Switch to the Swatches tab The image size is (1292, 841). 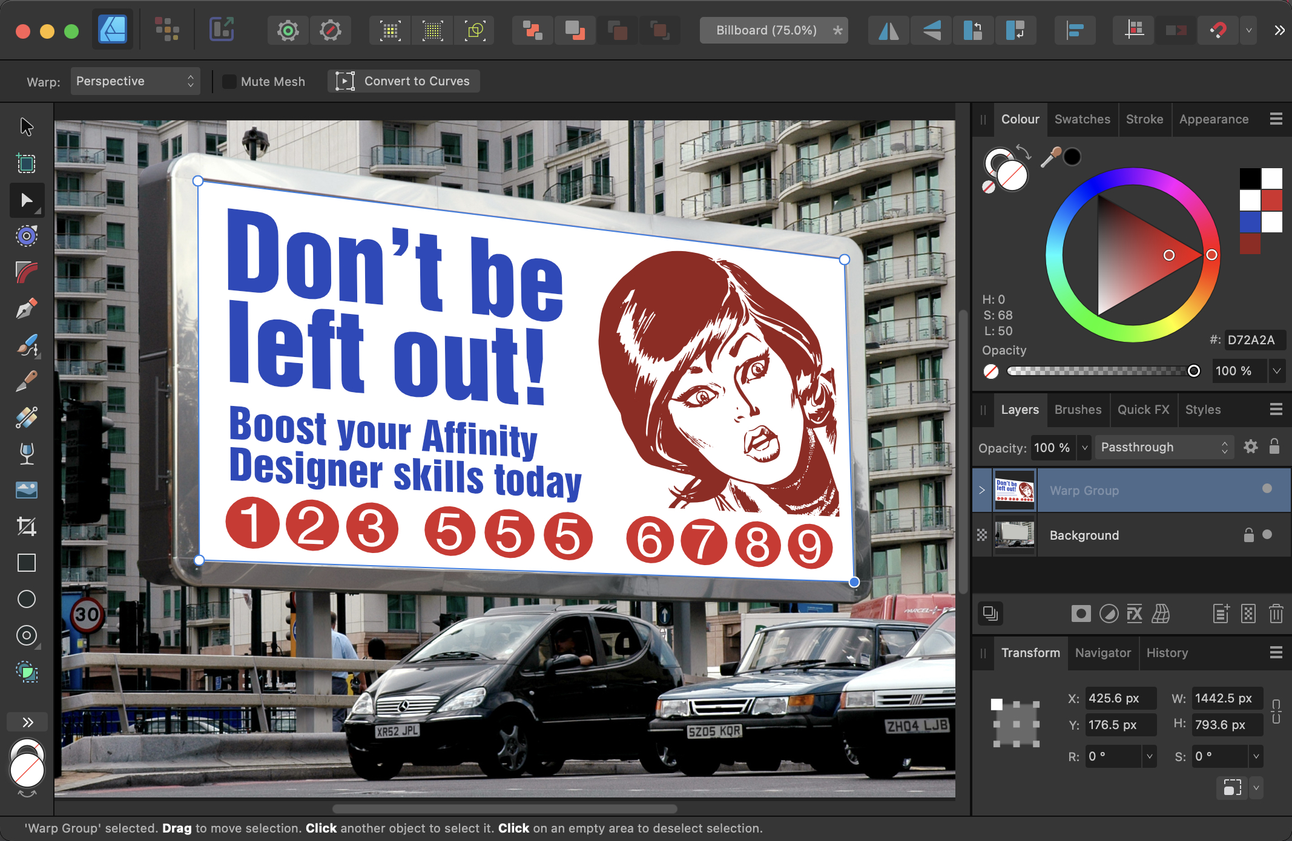[1083, 119]
